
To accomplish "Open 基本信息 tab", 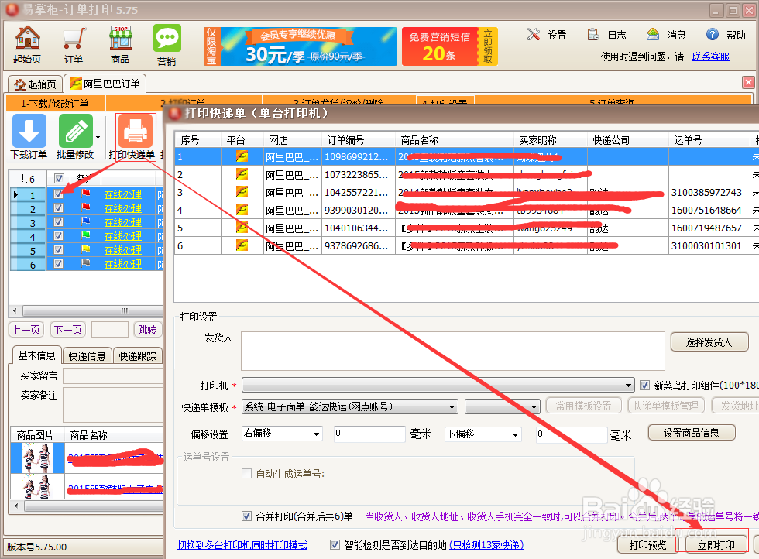I will tap(37, 355).
